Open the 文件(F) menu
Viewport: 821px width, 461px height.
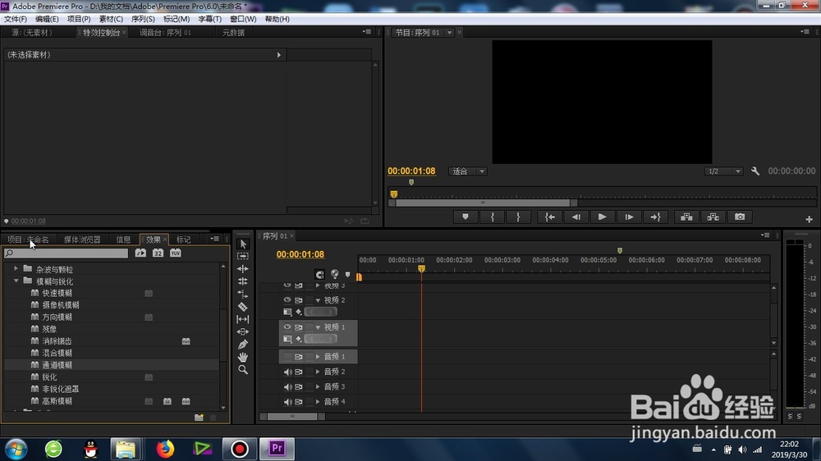pos(16,19)
